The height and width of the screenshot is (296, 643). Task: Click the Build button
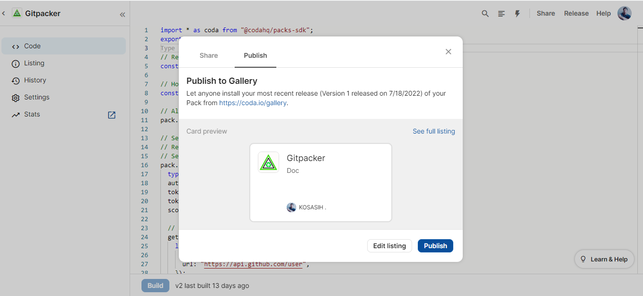pyautogui.click(x=155, y=286)
